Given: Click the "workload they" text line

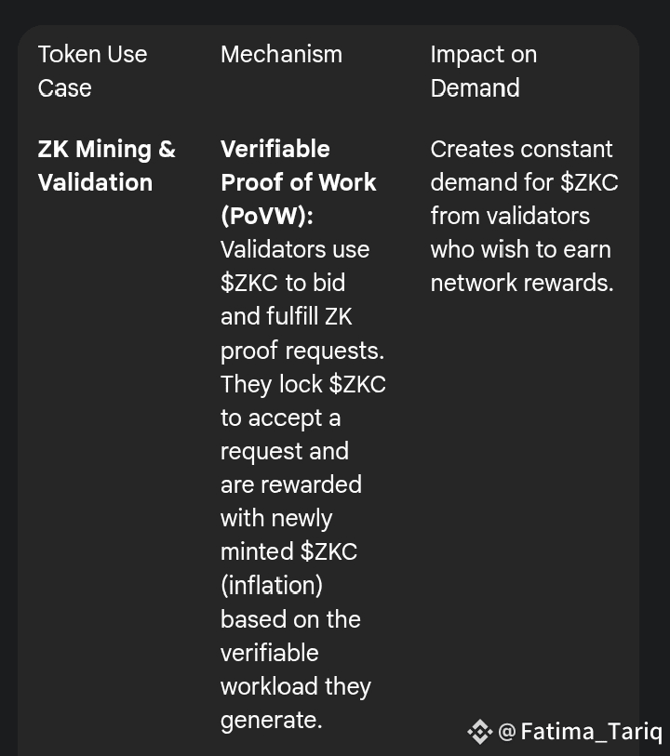Looking at the screenshot, I should coord(295,686).
